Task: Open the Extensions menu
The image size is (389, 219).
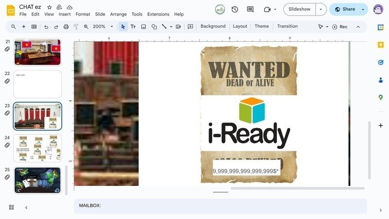Action: (158, 14)
